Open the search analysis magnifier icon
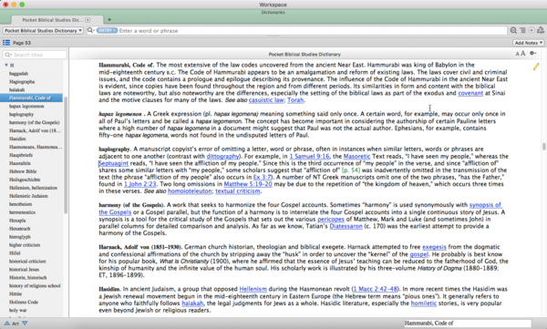 [513, 30]
